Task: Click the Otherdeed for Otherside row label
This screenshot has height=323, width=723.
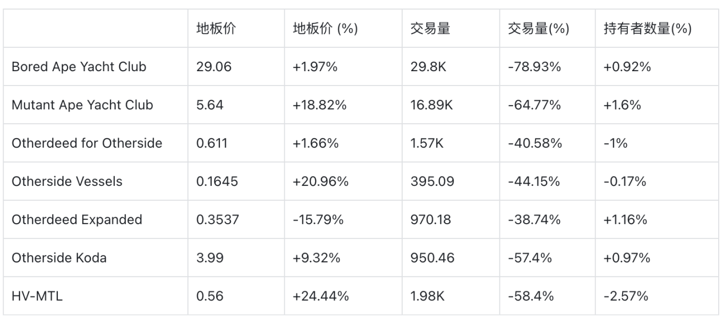Action: pos(87,143)
